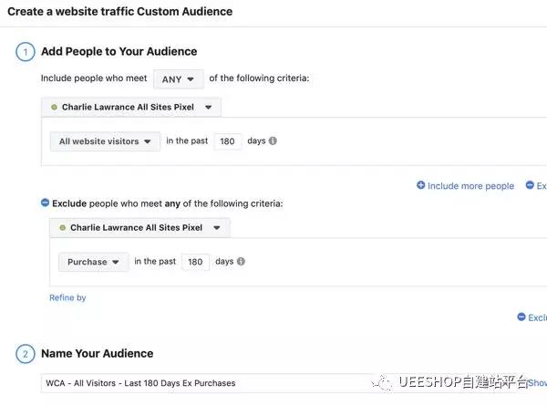Click info icon beside first days field
This screenshot has width=547, height=406.
coord(273,141)
